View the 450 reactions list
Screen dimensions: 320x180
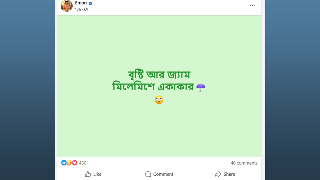(82, 163)
